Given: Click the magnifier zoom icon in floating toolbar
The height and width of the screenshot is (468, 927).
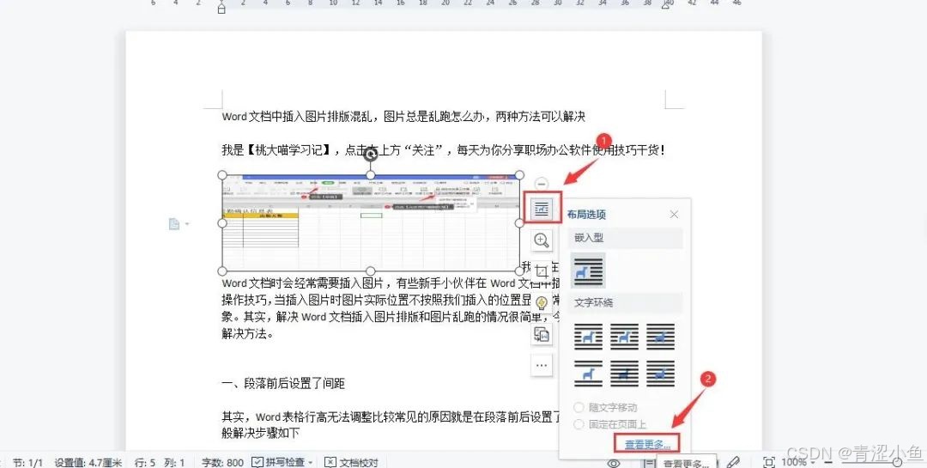Looking at the screenshot, I should (541, 240).
